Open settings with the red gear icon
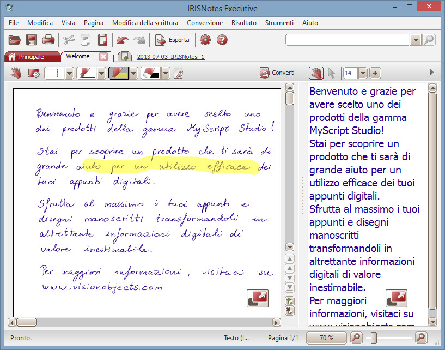This screenshot has height=350, width=445. (x=205, y=40)
